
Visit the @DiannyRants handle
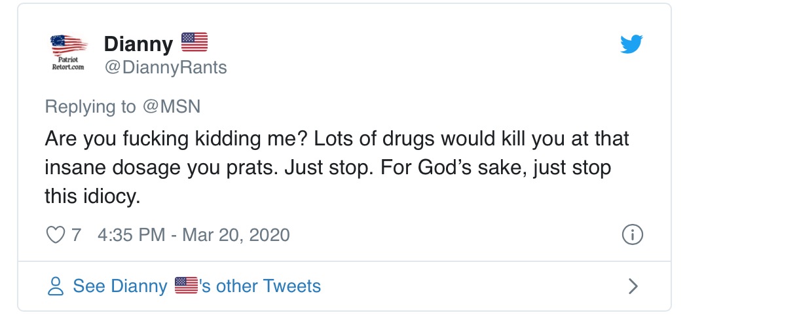[165, 67]
